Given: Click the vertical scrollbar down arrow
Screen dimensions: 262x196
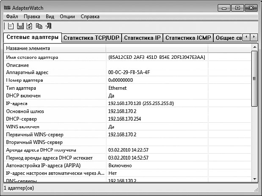Looking at the screenshot, I should coord(254,179).
